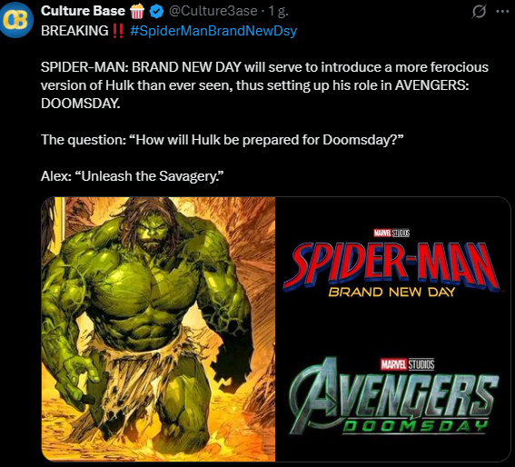This screenshot has width=515, height=467.
Task: Visit the @Culture3ase handle link
Action: 213,11
